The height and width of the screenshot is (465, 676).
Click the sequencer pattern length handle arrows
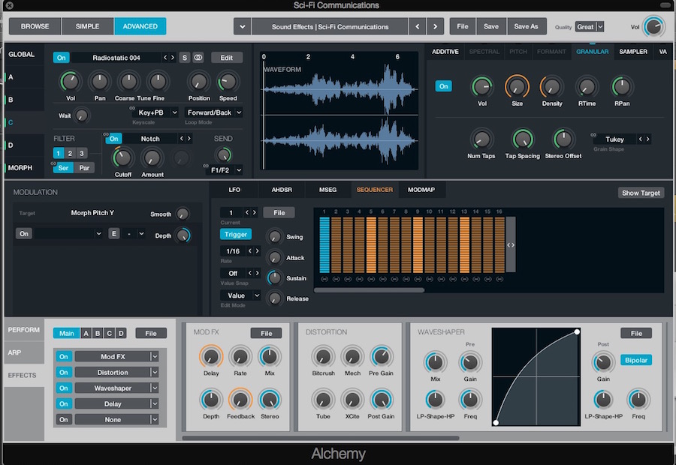click(511, 244)
